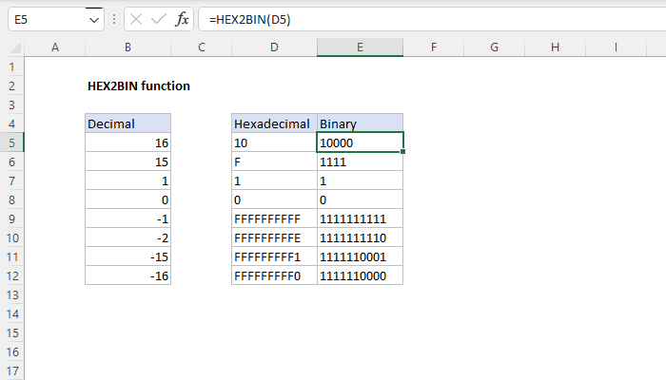
Task: Select binary cell showing 1111110000
Action: 360,275
